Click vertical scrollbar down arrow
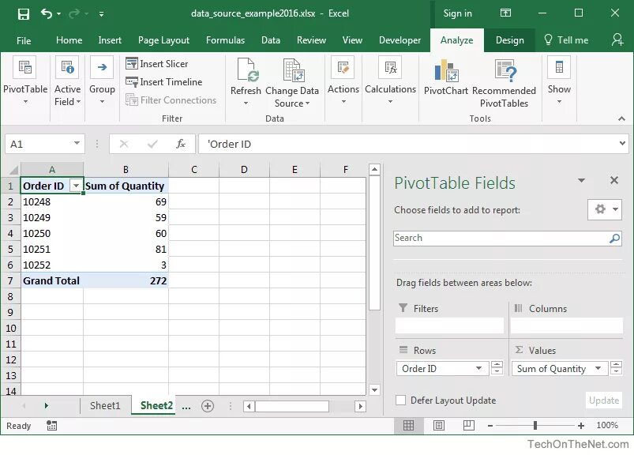The height and width of the screenshot is (455, 634). (374, 390)
